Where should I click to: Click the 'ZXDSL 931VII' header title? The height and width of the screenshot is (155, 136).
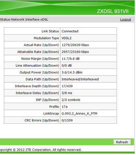(113, 11)
